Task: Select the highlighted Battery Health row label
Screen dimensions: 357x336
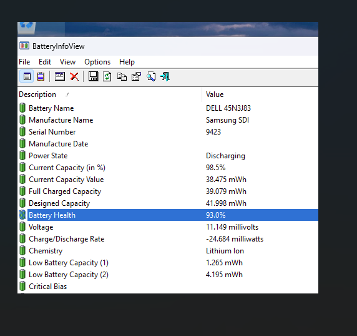Action: [52, 215]
